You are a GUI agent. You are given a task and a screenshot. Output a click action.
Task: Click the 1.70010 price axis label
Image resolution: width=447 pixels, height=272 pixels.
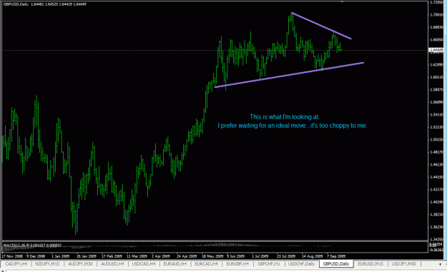click(436, 15)
